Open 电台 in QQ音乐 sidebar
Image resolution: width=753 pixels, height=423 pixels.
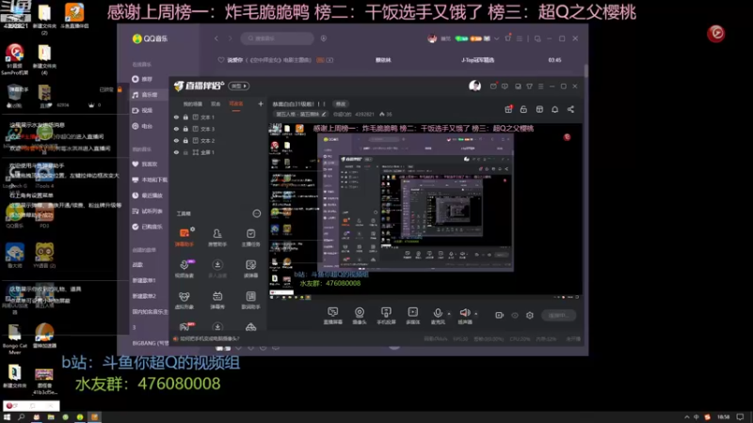[143, 126]
